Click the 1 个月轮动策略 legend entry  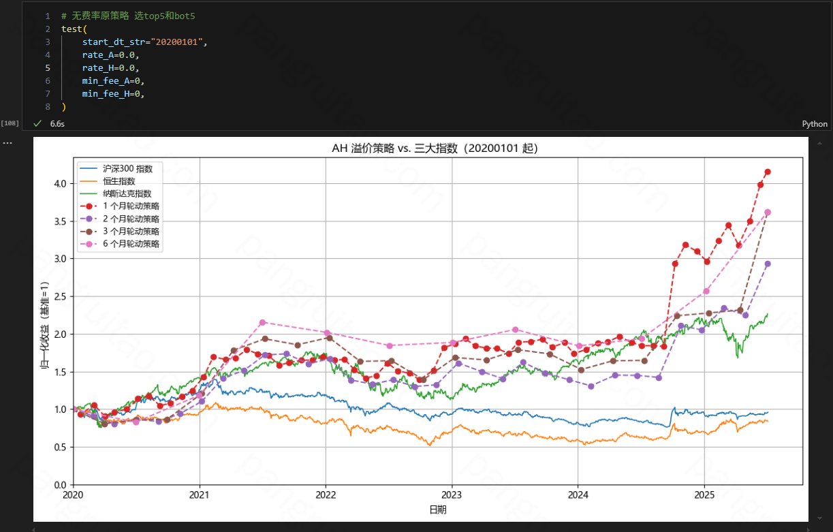pyautogui.click(x=119, y=206)
